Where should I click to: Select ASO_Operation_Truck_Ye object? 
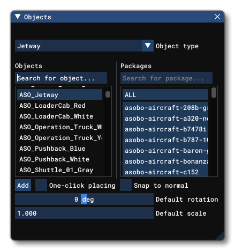pyautogui.click(x=59, y=138)
